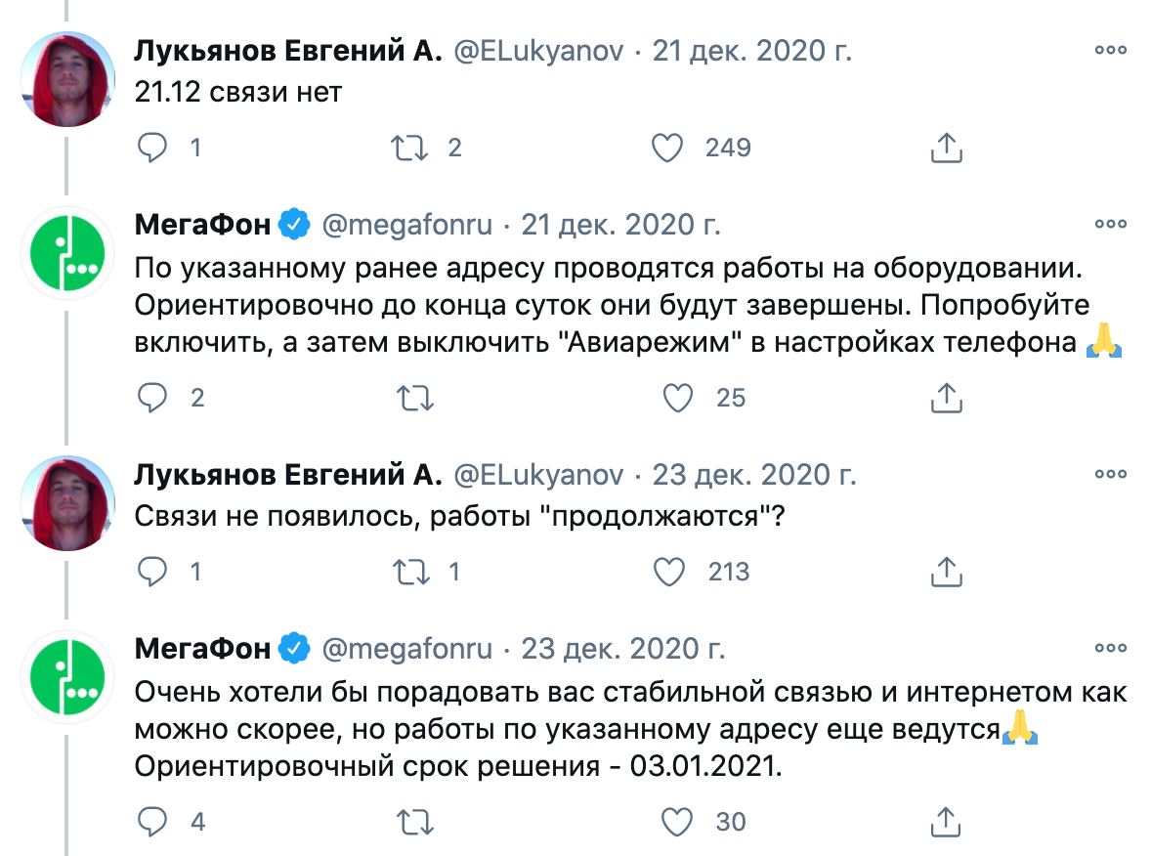Click Лукьянов Евгений's avatar in top tweet

(x=68, y=80)
